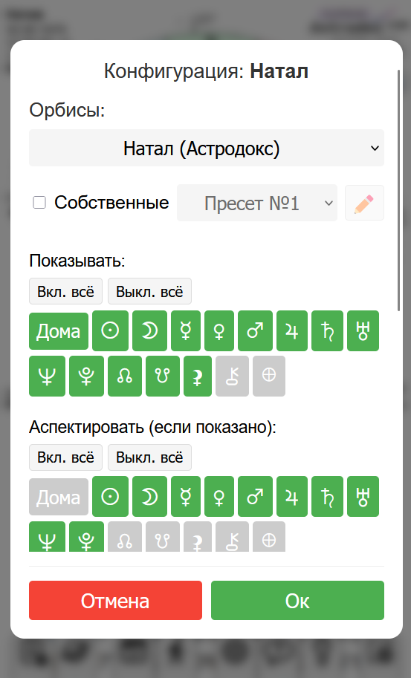Confirm with the green Ок button

(x=297, y=600)
